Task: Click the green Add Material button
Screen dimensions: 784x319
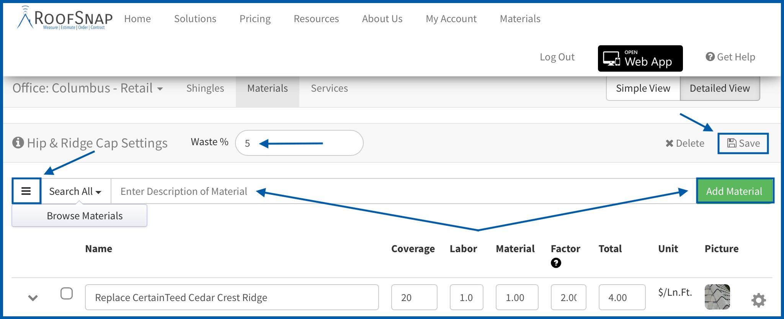Action: pyautogui.click(x=734, y=191)
